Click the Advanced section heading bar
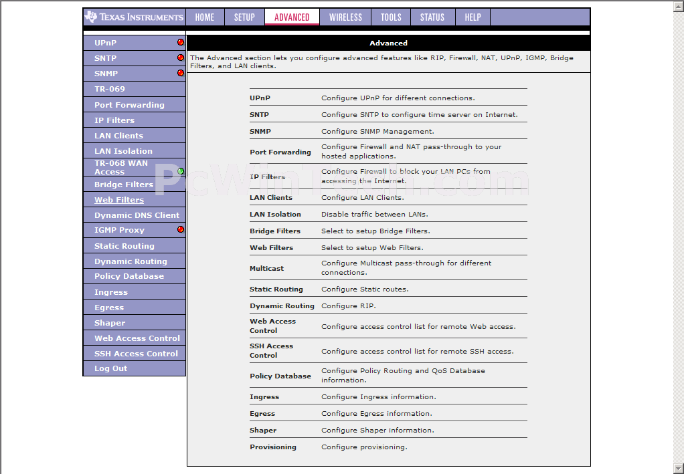Viewport: 684px width, 474px height. [x=388, y=43]
